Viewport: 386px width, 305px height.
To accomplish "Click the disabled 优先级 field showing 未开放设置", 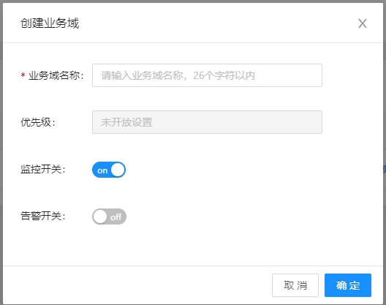I will [207, 122].
